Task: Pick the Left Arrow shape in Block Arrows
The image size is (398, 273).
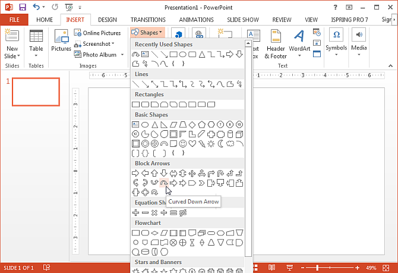Action: pos(145,173)
